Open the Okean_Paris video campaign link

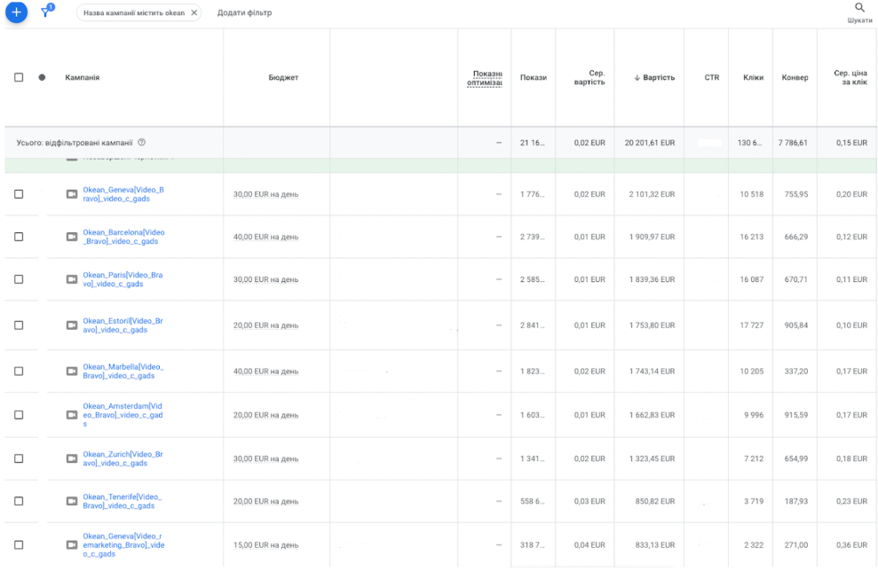point(123,279)
